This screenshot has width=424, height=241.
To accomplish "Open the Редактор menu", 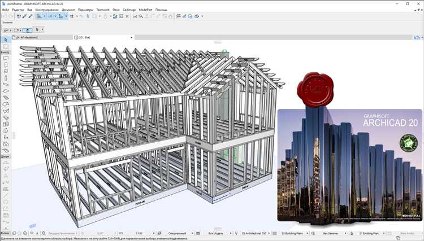I will point(18,10).
